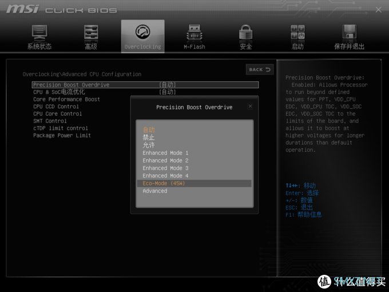This screenshot has width=389, height=292.
Task: Open the M-Flash BIOS chip icon
Action: [x=194, y=32]
